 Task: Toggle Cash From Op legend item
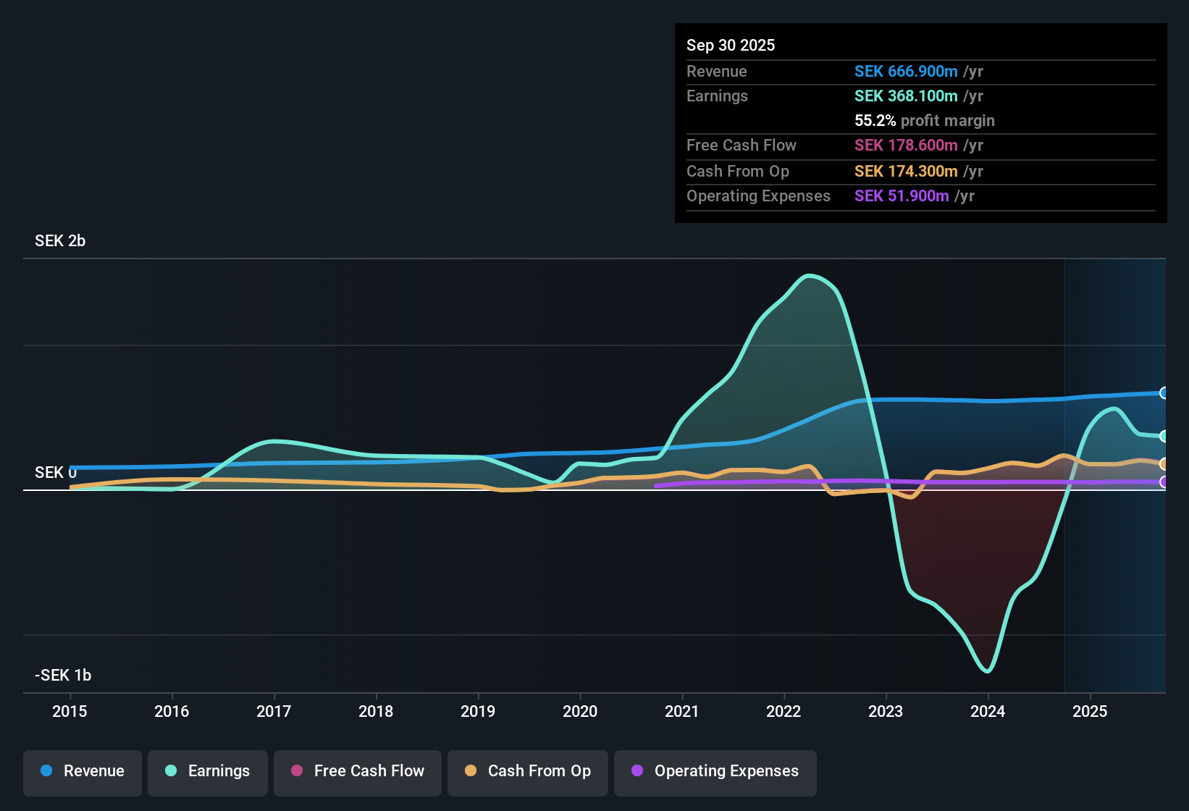click(x=528, y=771)
